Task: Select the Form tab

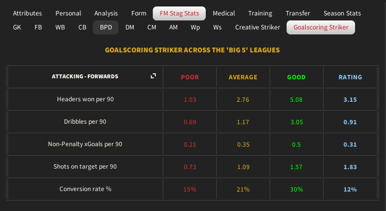Action: pyautogui.click(x=139, y=13)
